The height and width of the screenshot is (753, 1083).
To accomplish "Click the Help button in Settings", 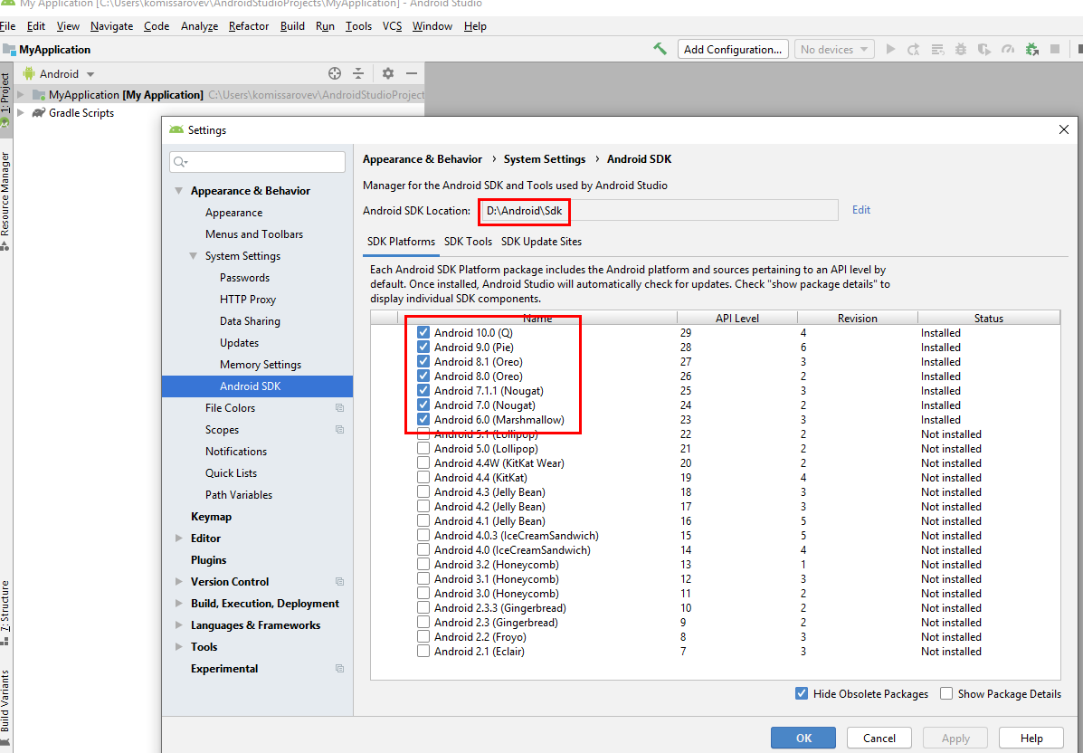I will point(1031,738).
